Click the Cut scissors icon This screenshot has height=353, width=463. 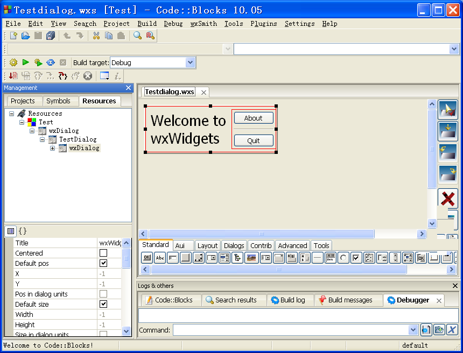[96, 36]
